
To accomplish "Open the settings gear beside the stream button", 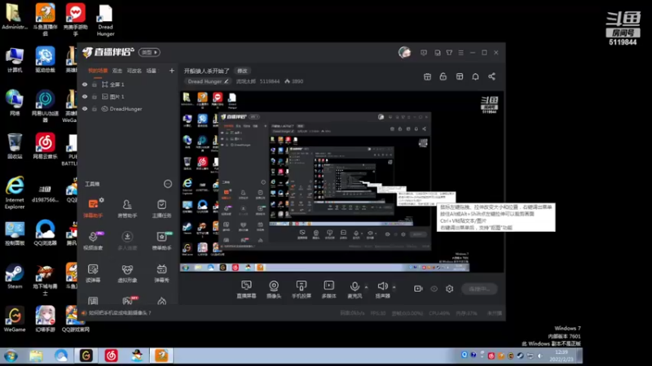I will click(x=450, y=289).
